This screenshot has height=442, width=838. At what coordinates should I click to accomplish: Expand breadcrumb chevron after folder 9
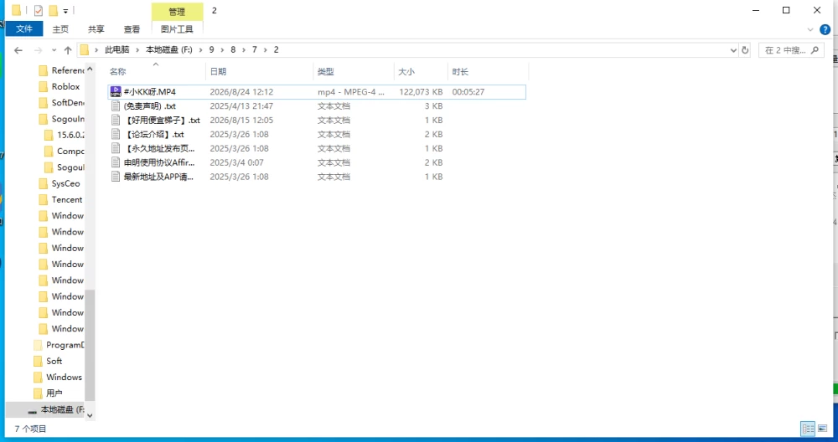click(222, 49)
